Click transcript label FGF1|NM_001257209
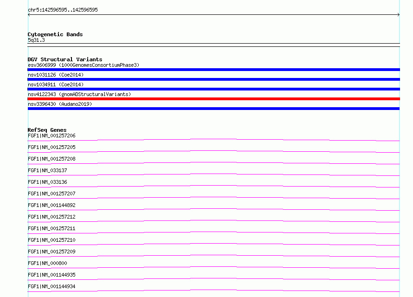This screenshot has height=297, width=413. click(x=52, y=252)
